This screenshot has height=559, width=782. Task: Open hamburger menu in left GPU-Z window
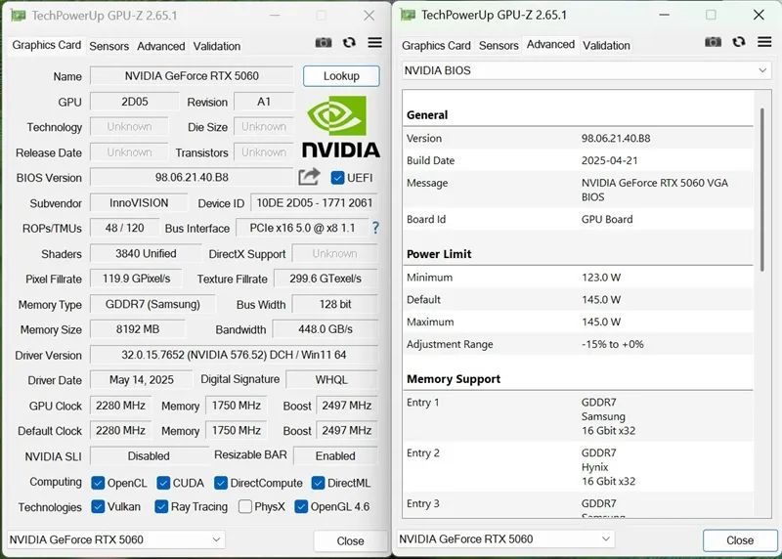(375, 43)
